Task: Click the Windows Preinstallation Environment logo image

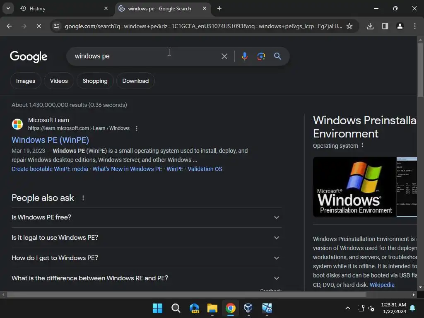Action: point(354,187)
